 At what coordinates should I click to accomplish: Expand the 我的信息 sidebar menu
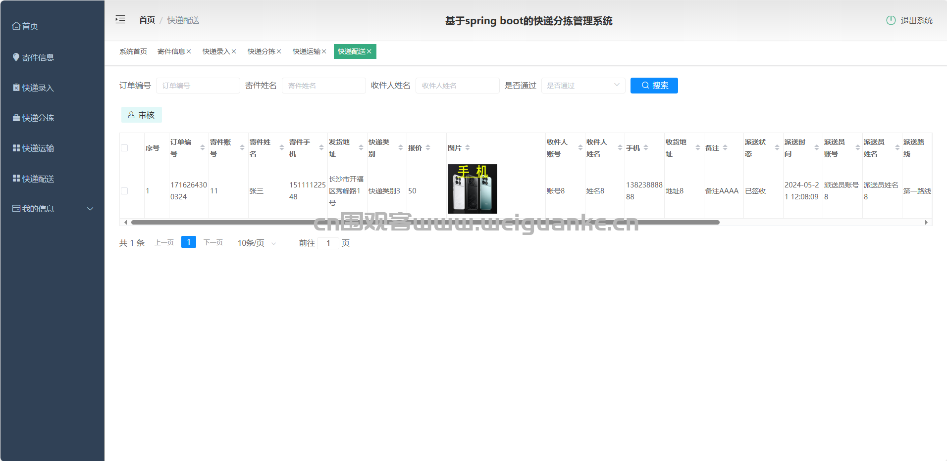click(52, 209)
